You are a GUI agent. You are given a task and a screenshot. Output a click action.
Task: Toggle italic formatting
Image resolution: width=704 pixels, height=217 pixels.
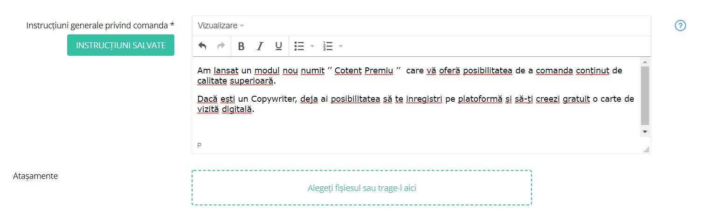(260, 46)
